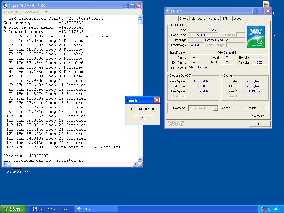284x213 pixels.
Task: Click the Super PI horizontal scrollbar right arrow
Action: [135, 164]
